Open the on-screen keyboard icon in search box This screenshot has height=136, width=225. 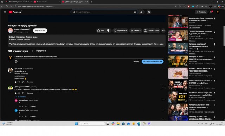click(135, 12)
